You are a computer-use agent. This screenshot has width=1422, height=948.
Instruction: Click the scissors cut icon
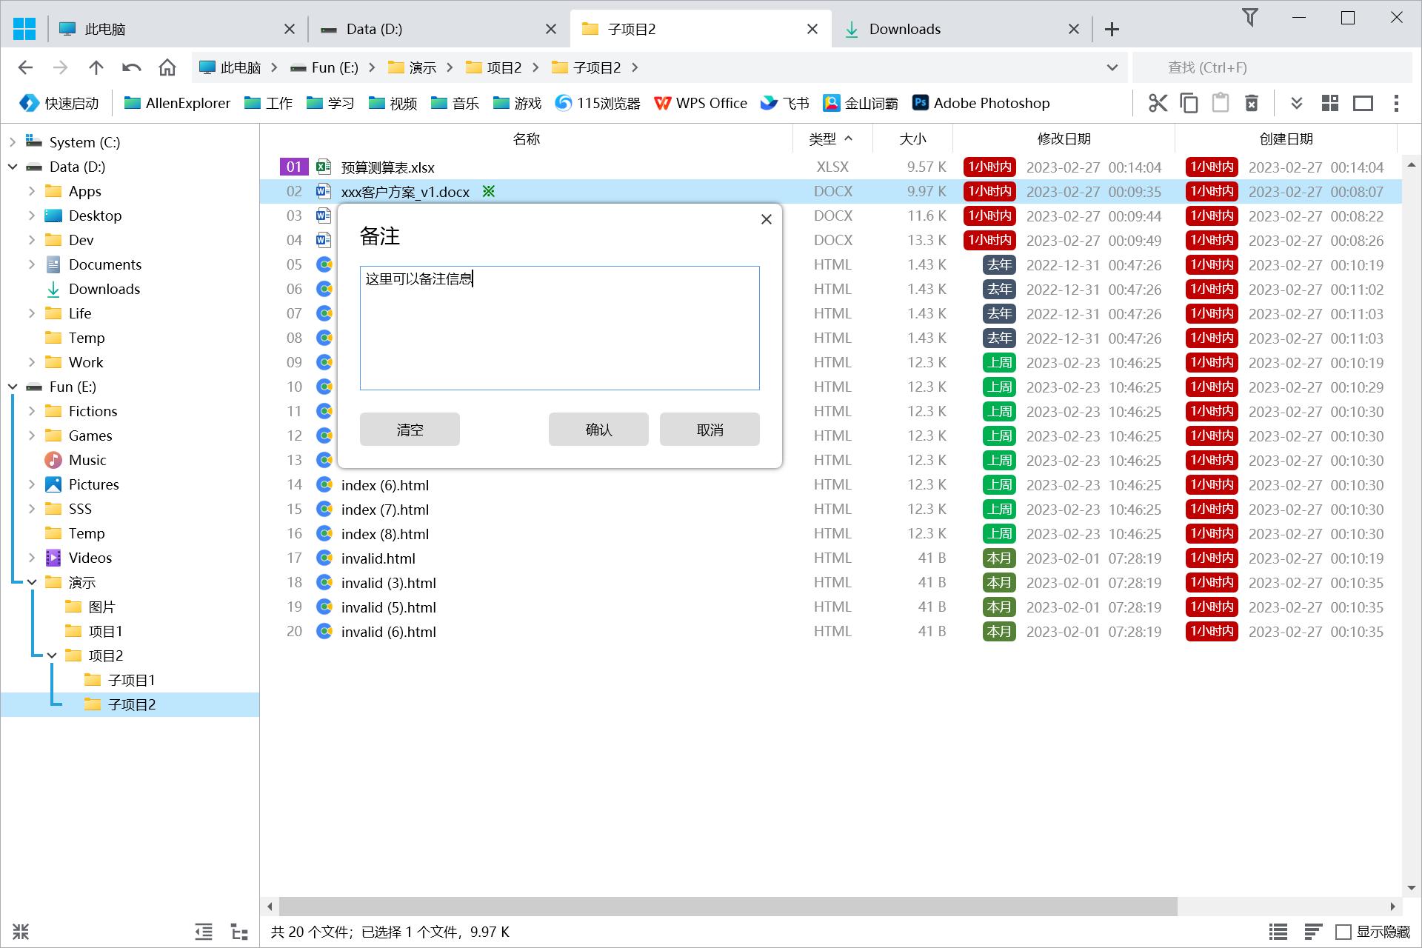click(1158, 103)
